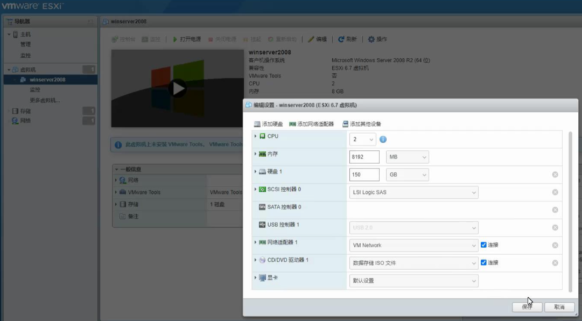
Task: Expand VMware Tools row in General Information
Action: coord(116,192)
